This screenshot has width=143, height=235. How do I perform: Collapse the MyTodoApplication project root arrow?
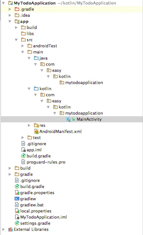[4, 3]
